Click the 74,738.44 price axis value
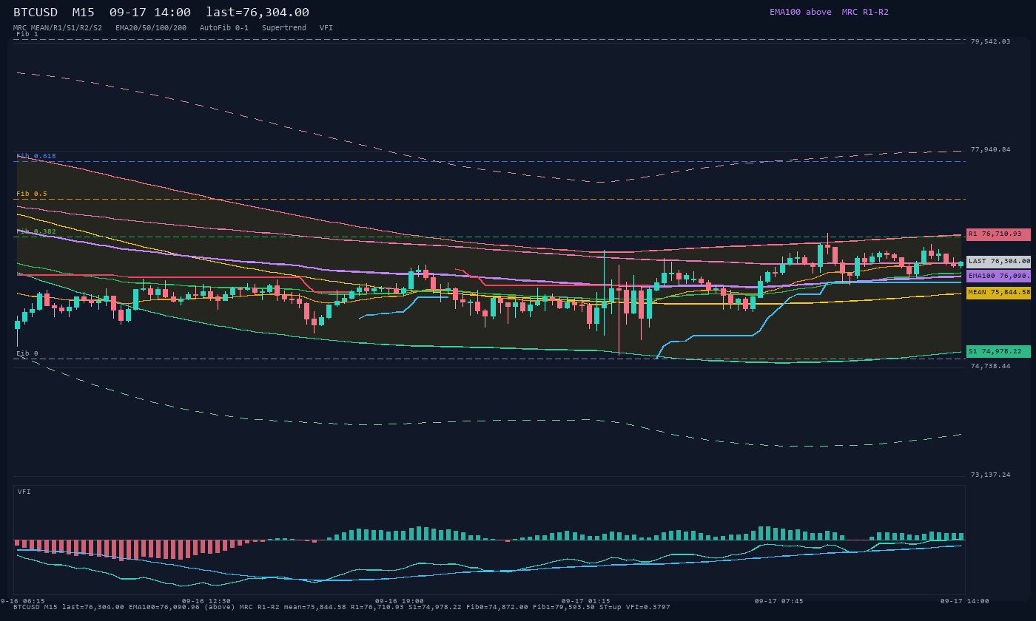This screenshot has height=621, width=1036. coord(990,366)
